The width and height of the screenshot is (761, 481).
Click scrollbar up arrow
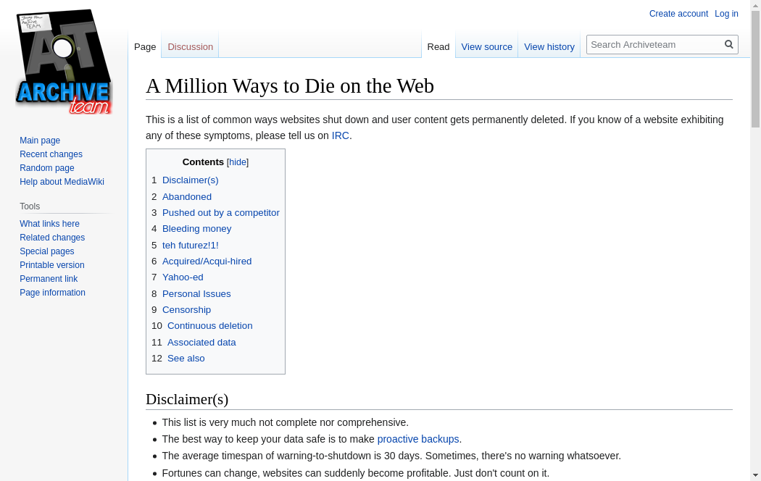pyautogui.click(x=755, y=5)
